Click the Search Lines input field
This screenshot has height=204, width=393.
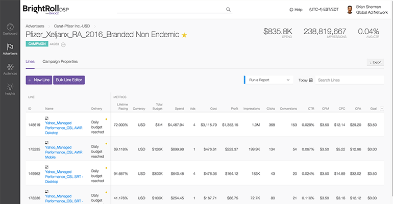click(x=349, y=80)
